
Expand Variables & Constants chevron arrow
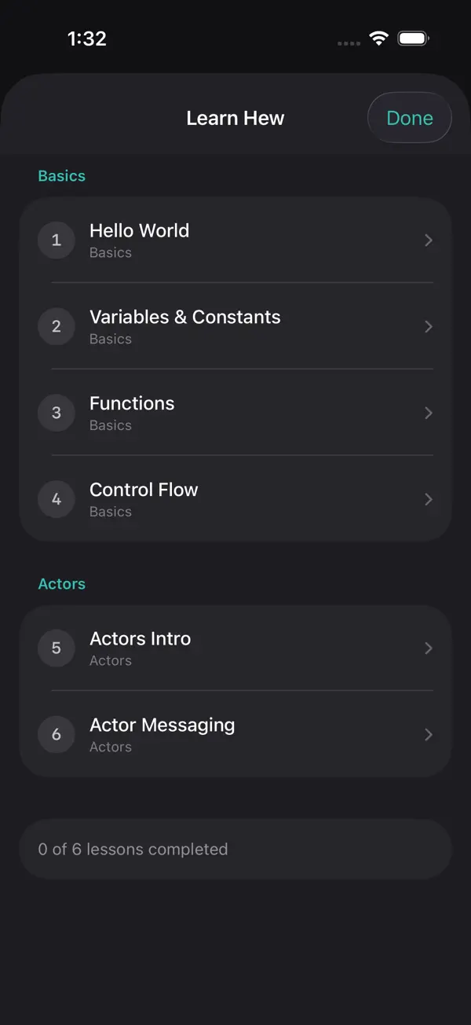point(429,326)
